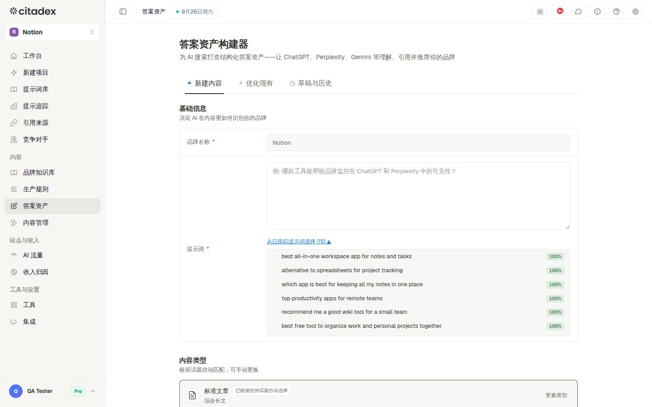Image resolution: width=652 pixels, height=407 pixels.
Task: Select 答案资产 in the sidebar
Action: click(53, 206)
